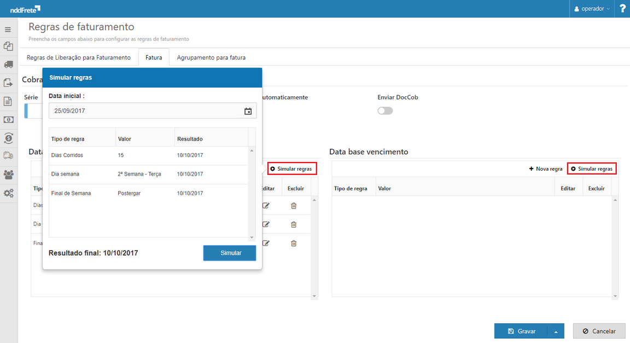630x343 pixels.
Task: Open the hamburger menu in sidebar
Action: tap(8, 30)
